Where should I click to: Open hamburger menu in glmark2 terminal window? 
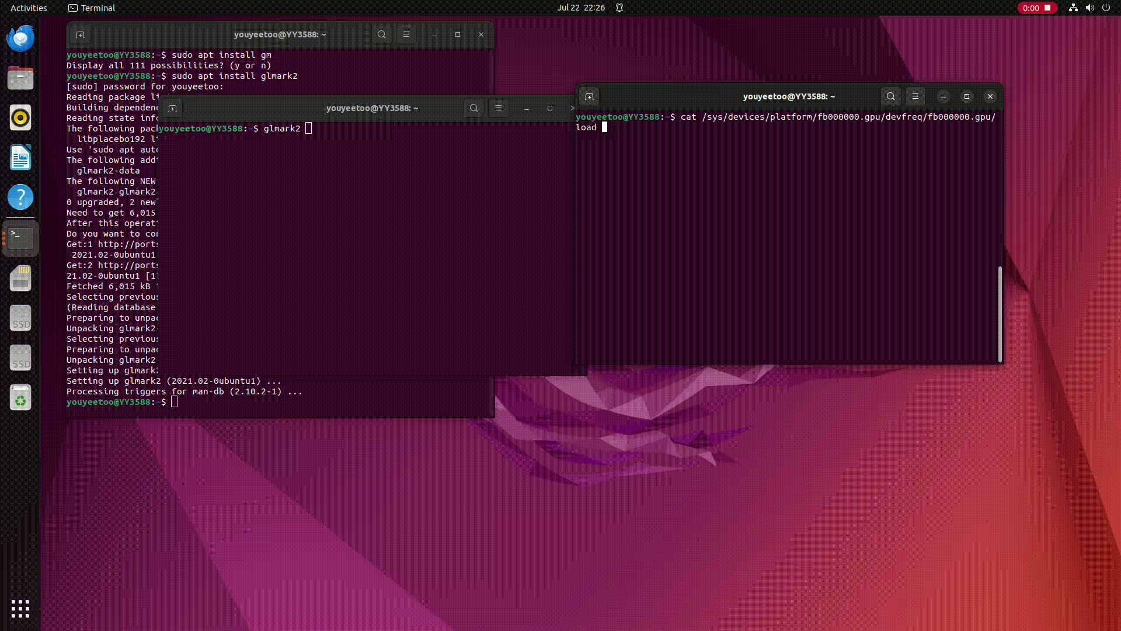[x=498, y=109]
